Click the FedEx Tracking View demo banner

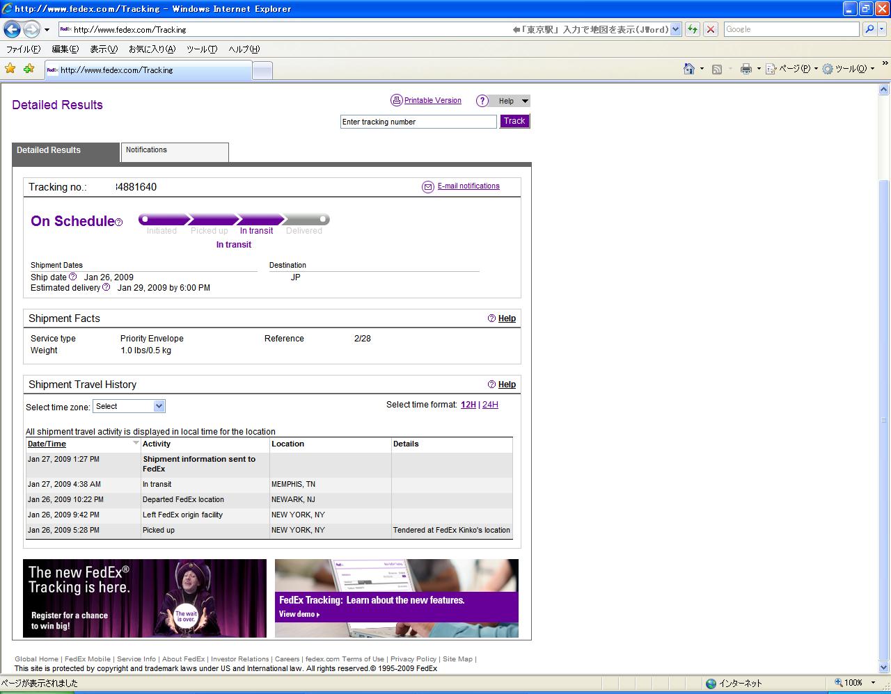(397, 598)
